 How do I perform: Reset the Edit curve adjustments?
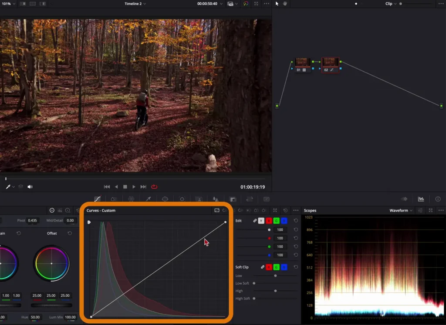(295, 221)
